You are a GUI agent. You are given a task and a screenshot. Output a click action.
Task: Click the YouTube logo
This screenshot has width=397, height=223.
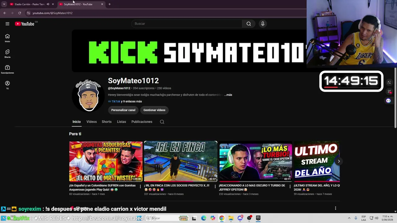tap(25, 24)
